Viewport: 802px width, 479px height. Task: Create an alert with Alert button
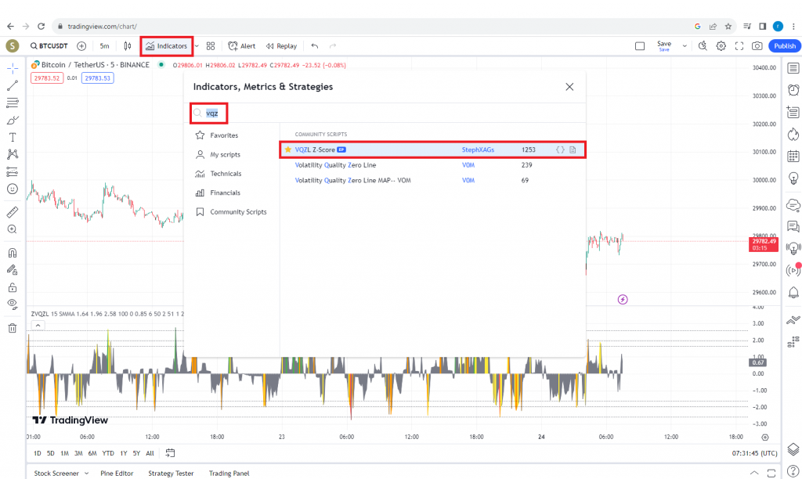(x=241, y=46)
